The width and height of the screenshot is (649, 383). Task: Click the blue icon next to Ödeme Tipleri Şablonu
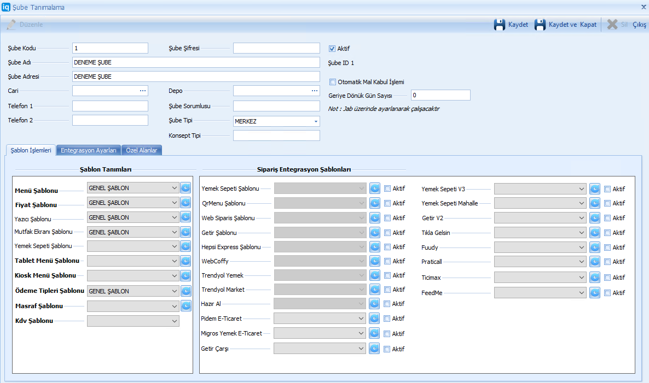[186, 291]
